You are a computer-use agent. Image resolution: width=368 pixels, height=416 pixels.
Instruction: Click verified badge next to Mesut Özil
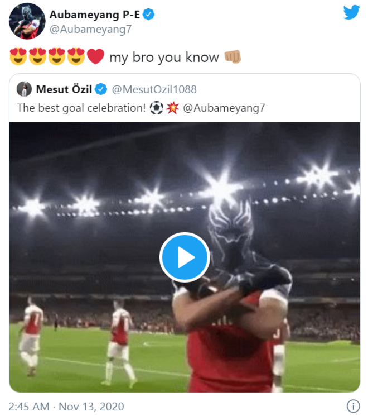tap(100, 89)
